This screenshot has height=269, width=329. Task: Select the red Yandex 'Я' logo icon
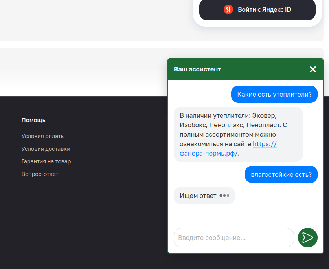pyautogui.click(x=228, y=10)
